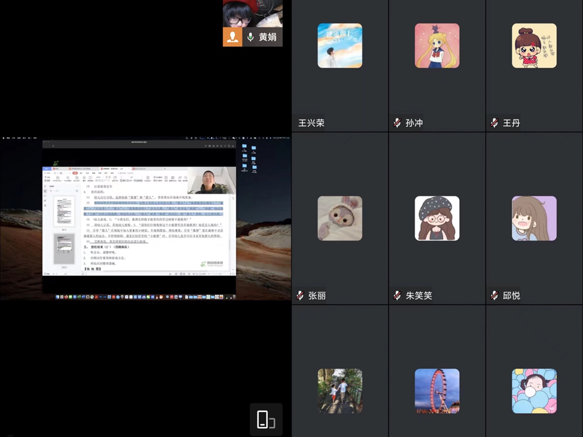Select the bubble gum girl avatar
The width and height of the screenshot is (583, 437).
pyautogui.click(x=534, y=391)
